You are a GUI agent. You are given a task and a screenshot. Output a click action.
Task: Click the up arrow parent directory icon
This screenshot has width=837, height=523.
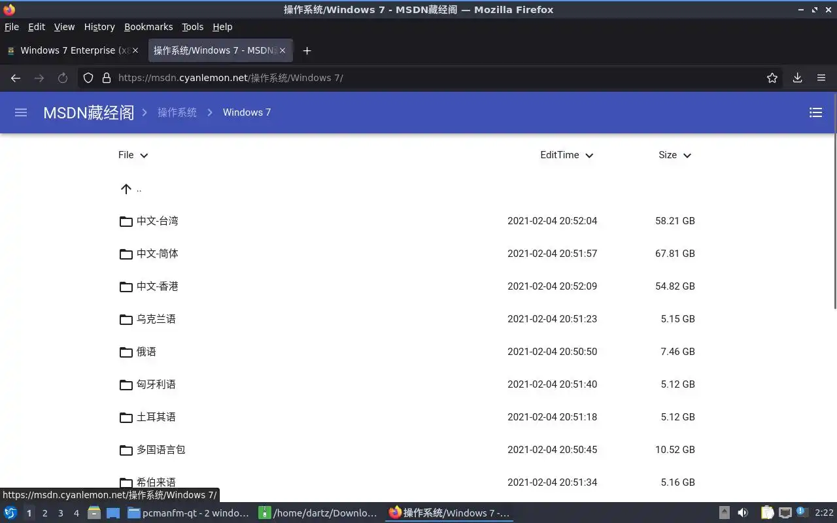126,189
